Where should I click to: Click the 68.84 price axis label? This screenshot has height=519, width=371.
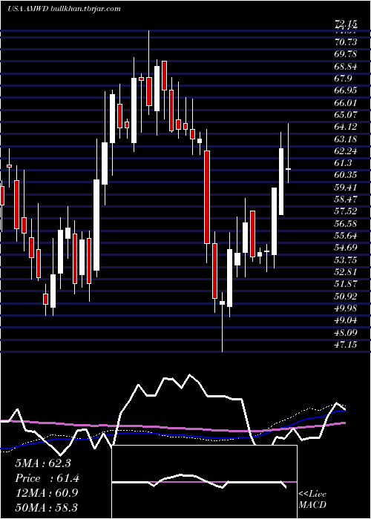tap(346, 66)
